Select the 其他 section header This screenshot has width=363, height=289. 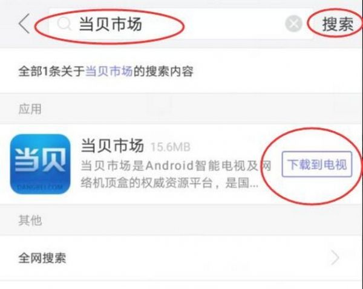pyautogui.click(x=30, y=220)
